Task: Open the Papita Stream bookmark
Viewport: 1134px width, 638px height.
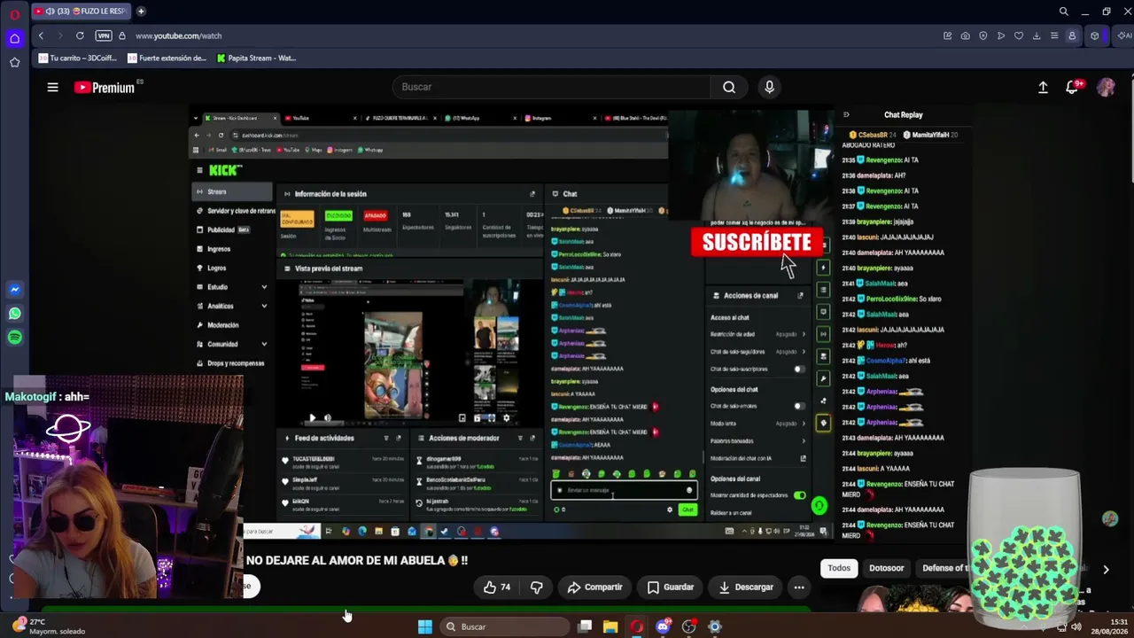Action: [256, 58]
